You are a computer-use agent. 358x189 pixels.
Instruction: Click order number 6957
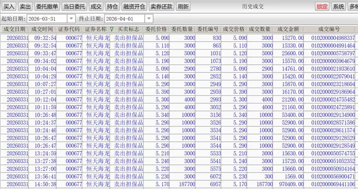tap(215, 184)
